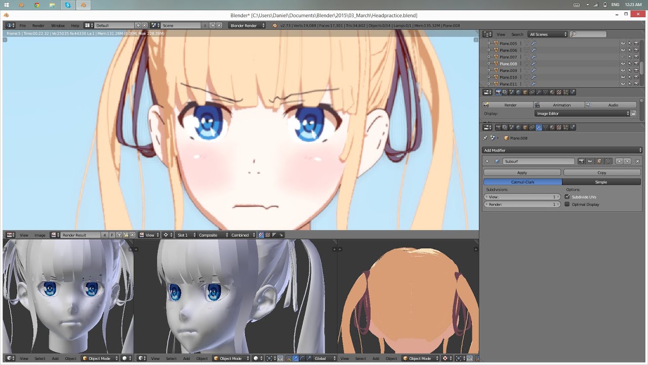This screenshot has width=648, height=365.
Task: Move the Subsurf modifier down in the stack
Action: [x=627, y=161]
